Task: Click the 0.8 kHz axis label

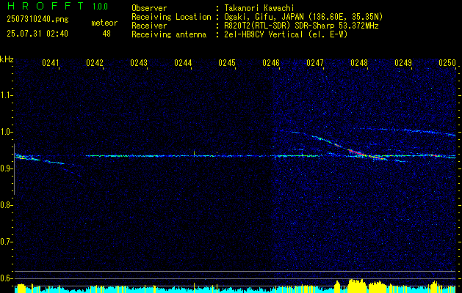Action: click(6, 205)
